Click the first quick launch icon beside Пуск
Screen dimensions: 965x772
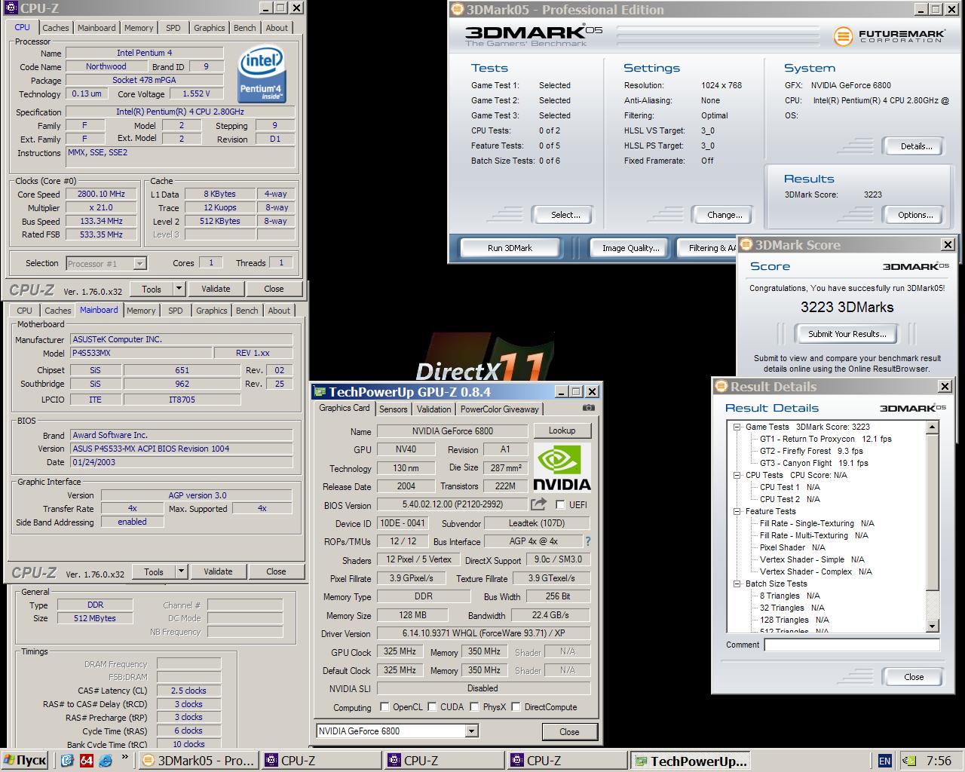tap(67, 761)
